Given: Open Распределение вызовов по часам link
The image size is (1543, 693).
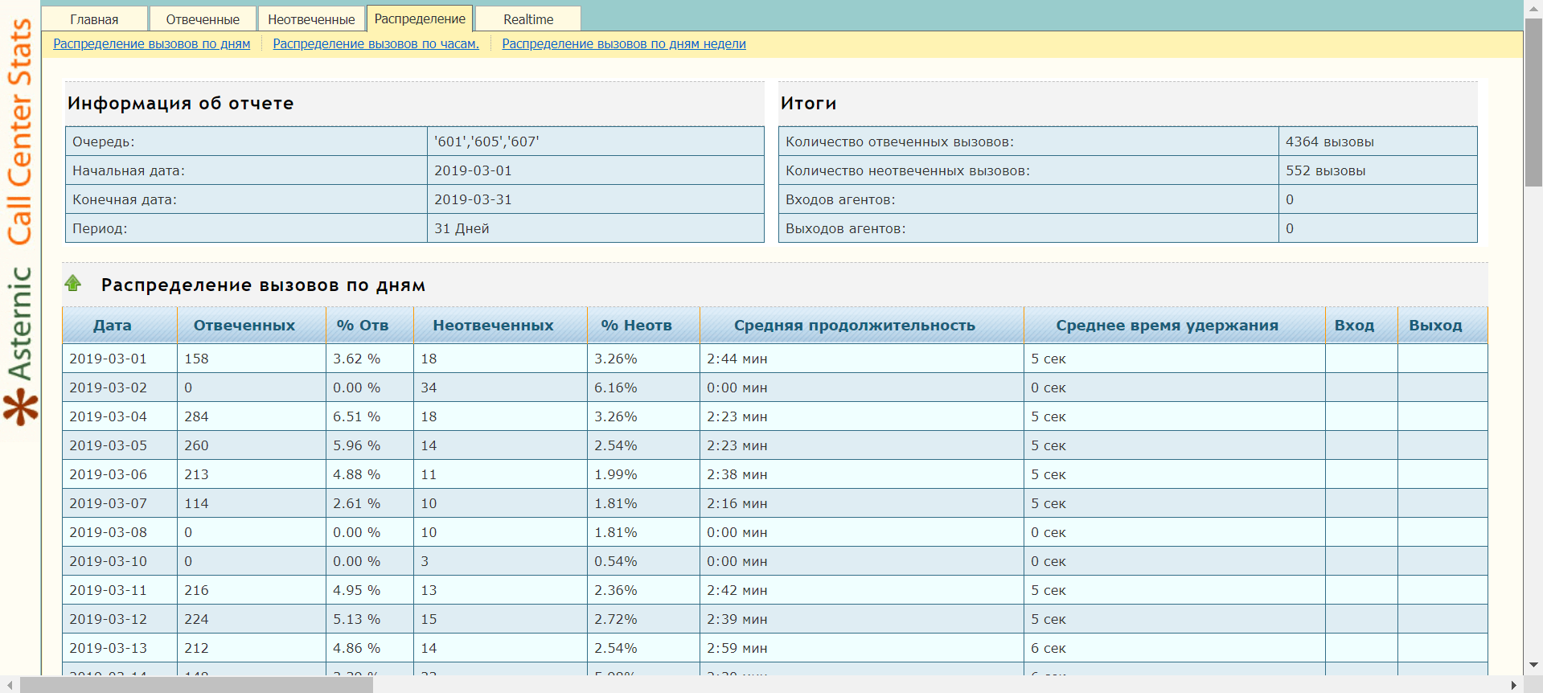Looking at the screenshot, I should pos(375,43).
